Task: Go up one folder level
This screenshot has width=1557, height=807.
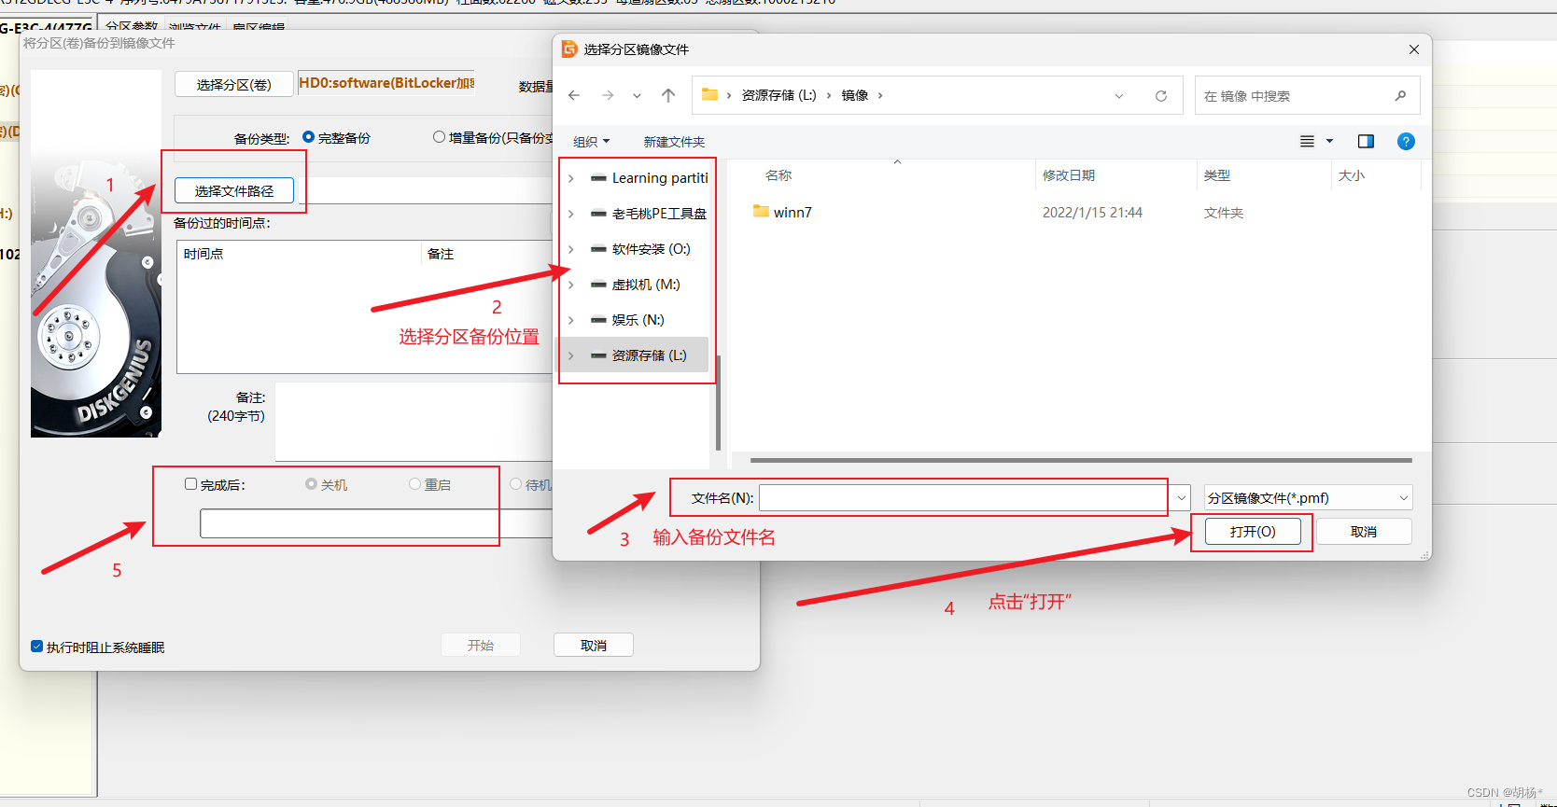Action: pos(668,95)
